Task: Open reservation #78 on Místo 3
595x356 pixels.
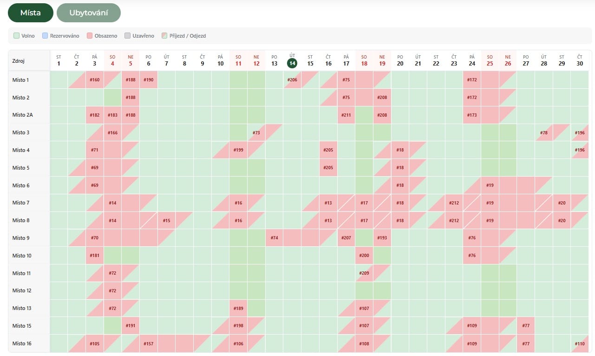Action: (544, 133)
